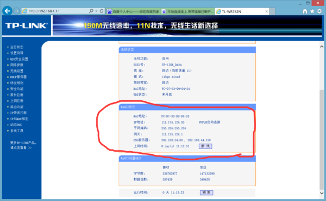Open browser Tools gear icon

(319, 11)
